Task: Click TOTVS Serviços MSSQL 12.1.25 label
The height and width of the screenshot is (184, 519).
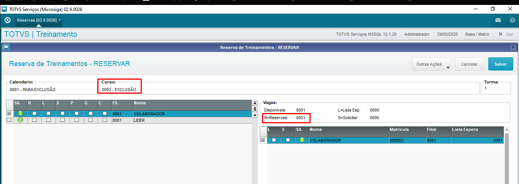Action: 366,34
